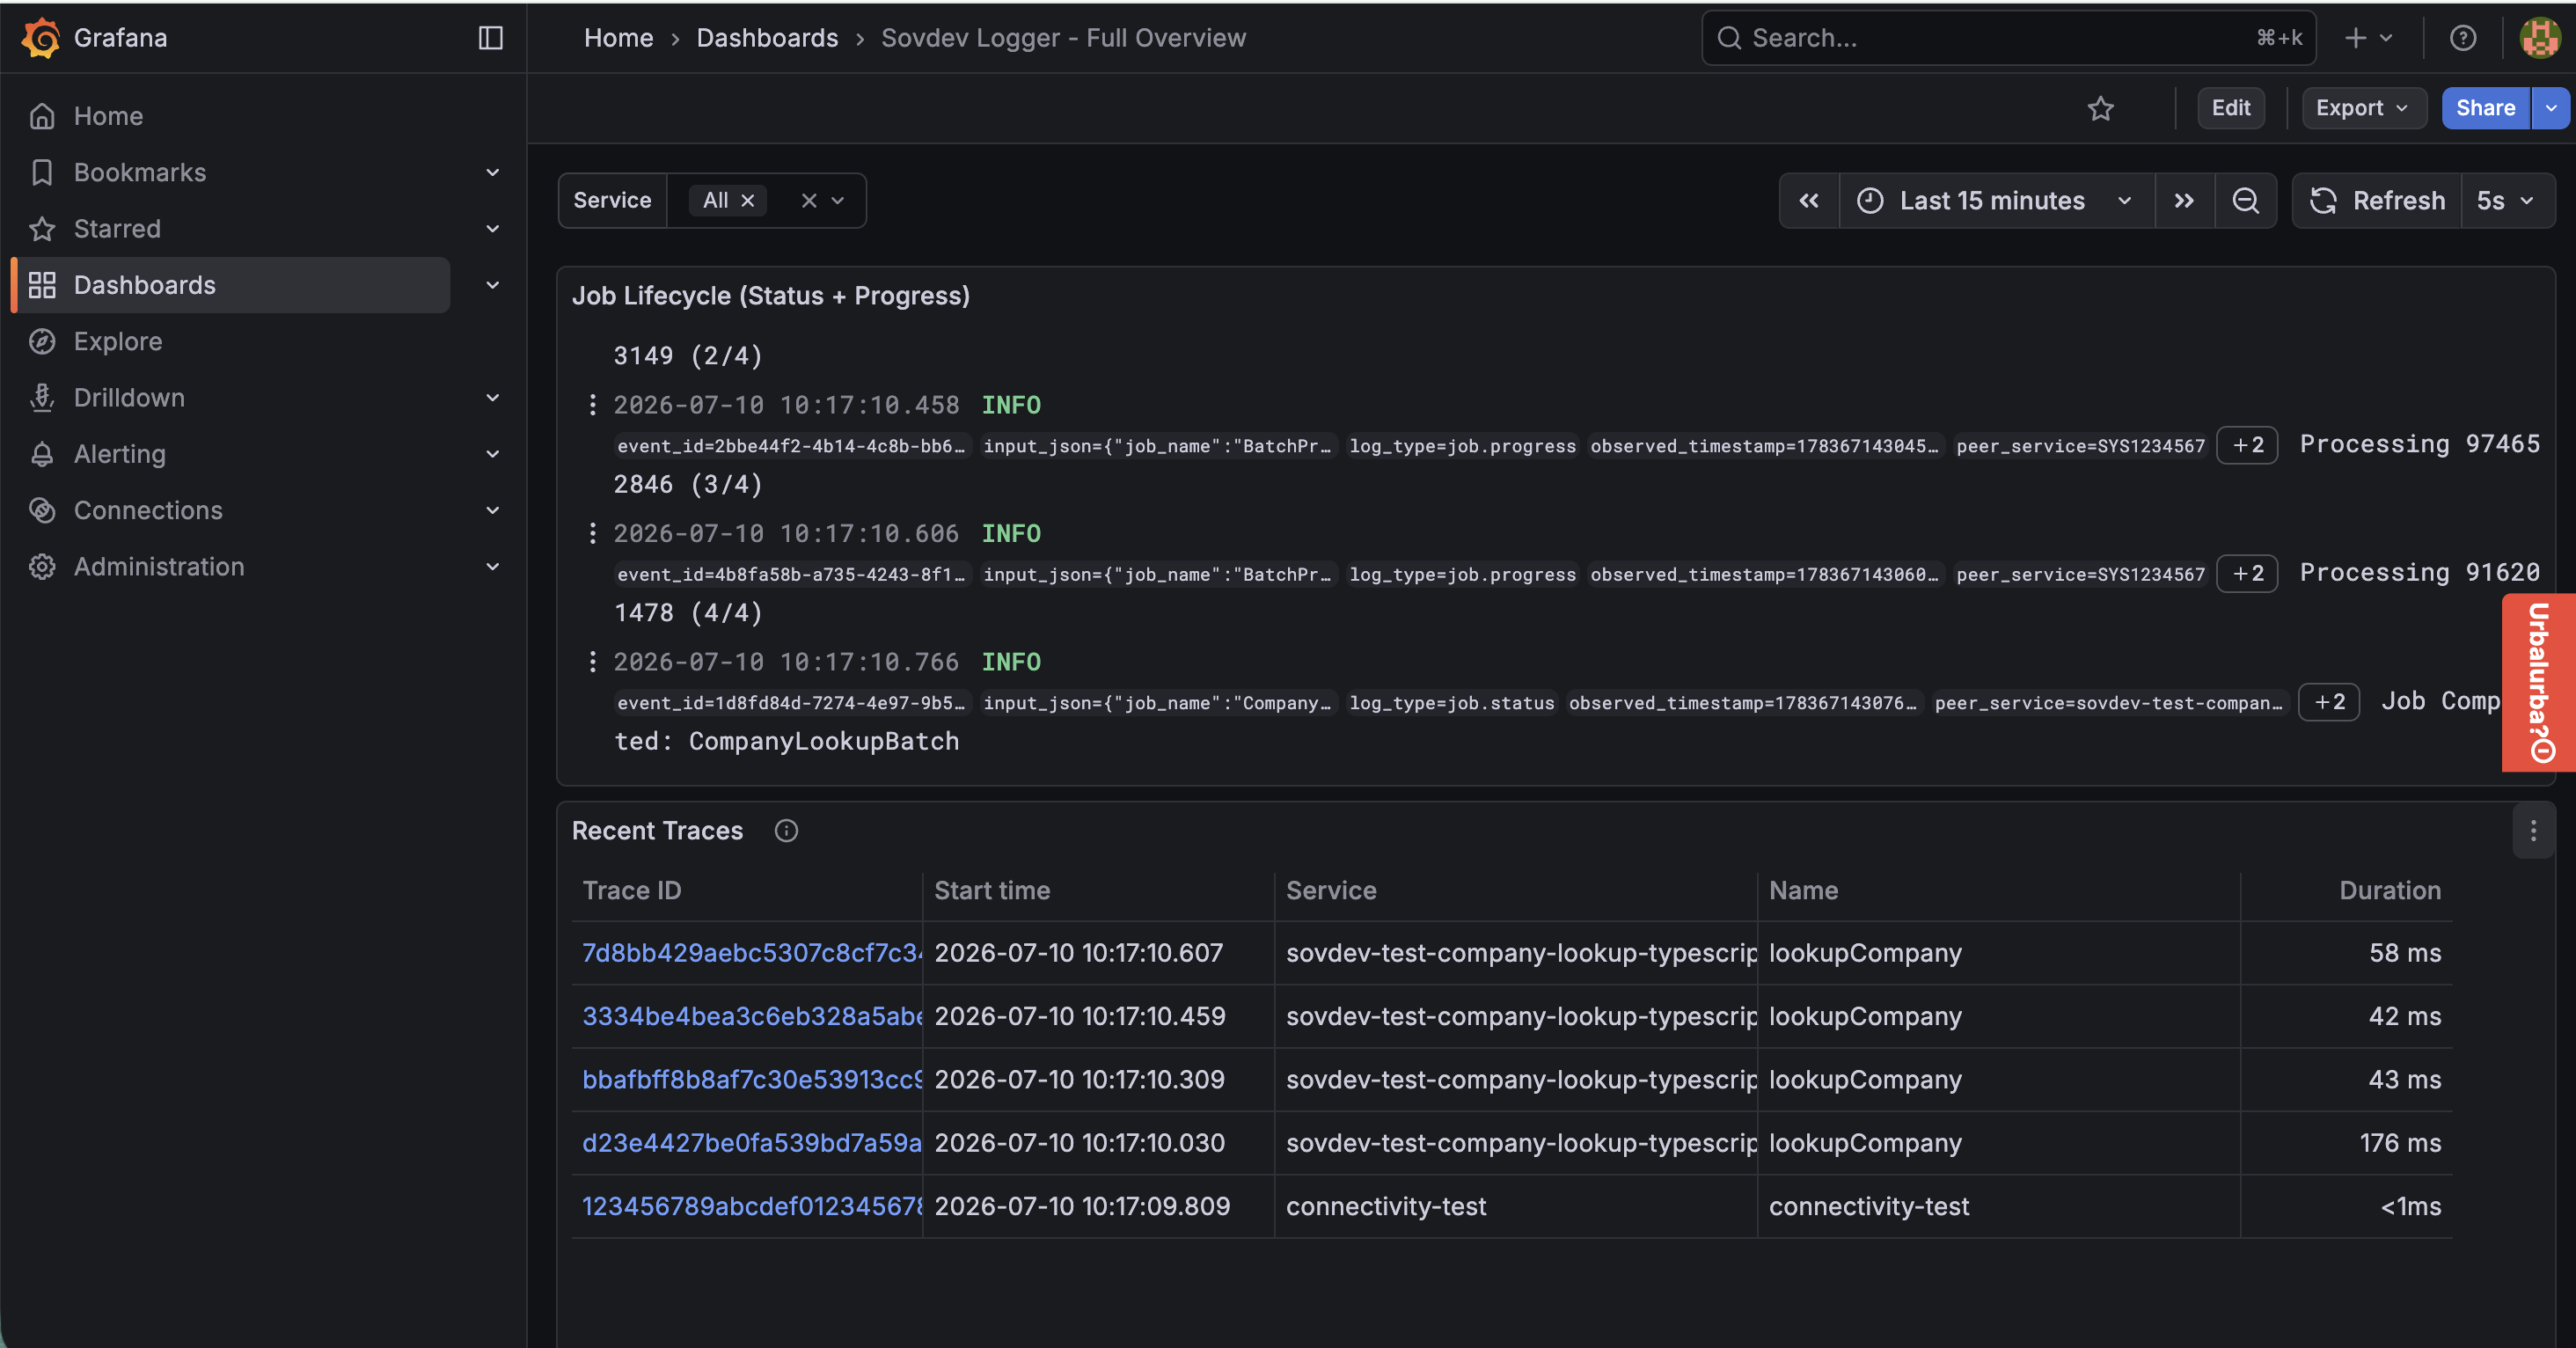
Task: Expand the Dashboards sidebar section
Action: 492,285
